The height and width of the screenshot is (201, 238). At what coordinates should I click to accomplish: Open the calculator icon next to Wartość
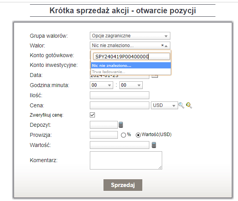point(154,145)
